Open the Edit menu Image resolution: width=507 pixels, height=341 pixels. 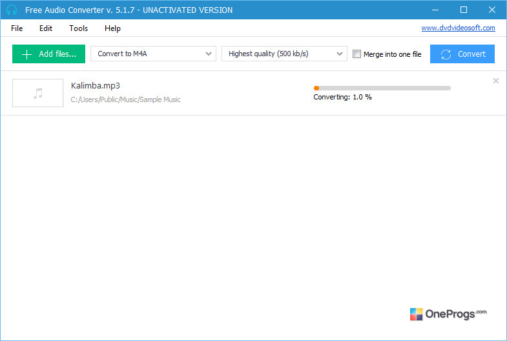tap(46, 28)
